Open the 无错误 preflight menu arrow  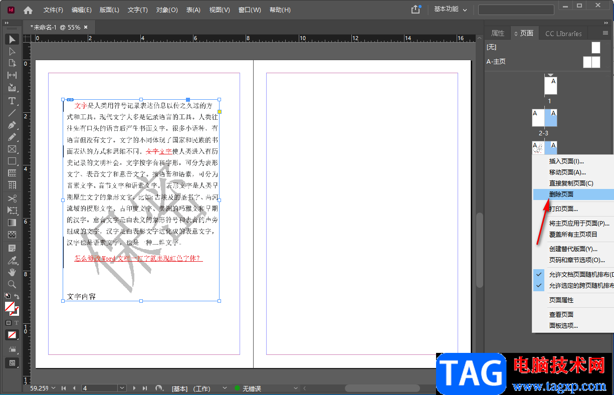pos(296,388)
